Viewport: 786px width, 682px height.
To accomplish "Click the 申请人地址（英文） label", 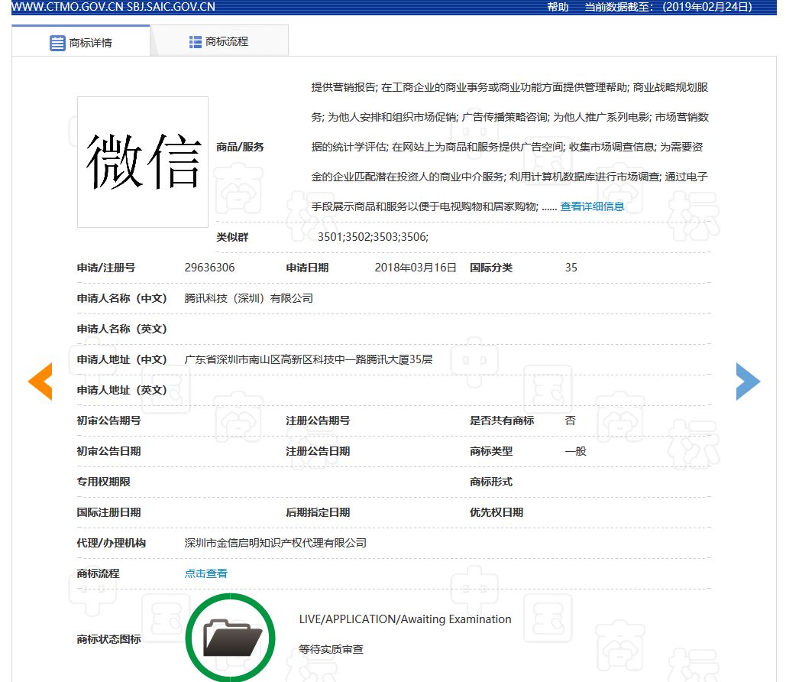I will pyautogui.click(x=121, y=390).
